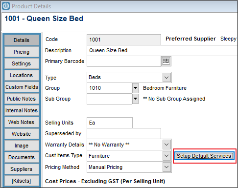Viewport: 238px width, 188px height.
Task: View the Internal Notes tab
Action: [x=22, y=110]
